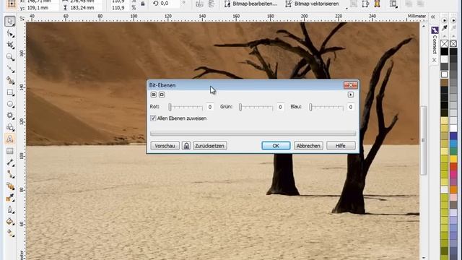The width and height of the screenshot is (462, 260).
Task: Click Bitmap bearbeiten button
Action: [x=250, y=4]
